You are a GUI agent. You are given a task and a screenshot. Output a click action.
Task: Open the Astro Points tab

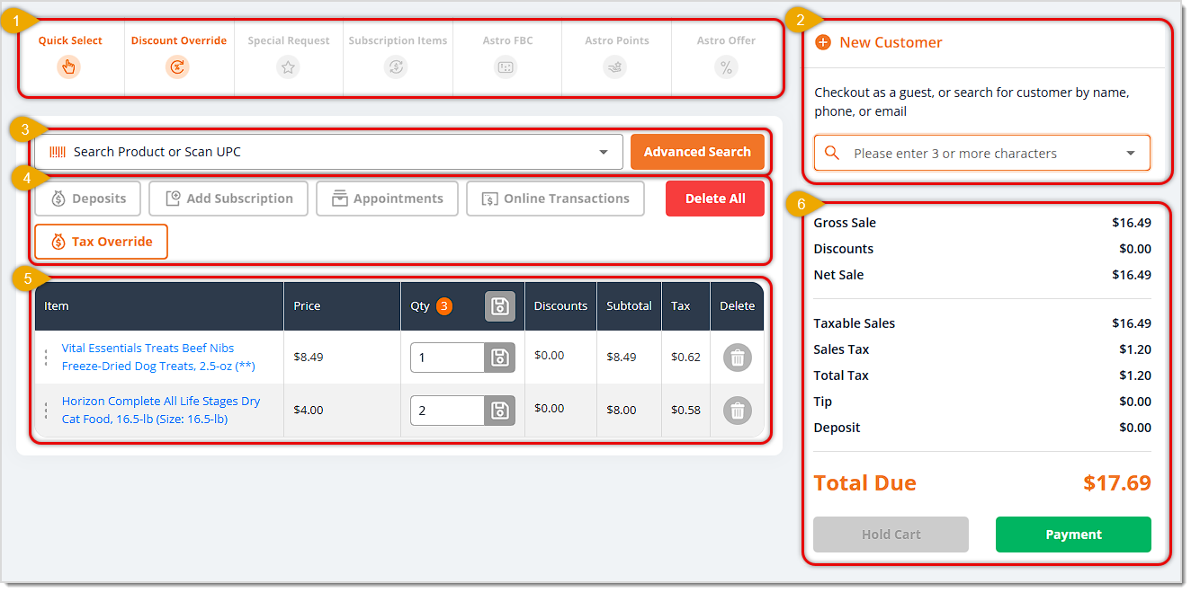click(x=616, y=57)
